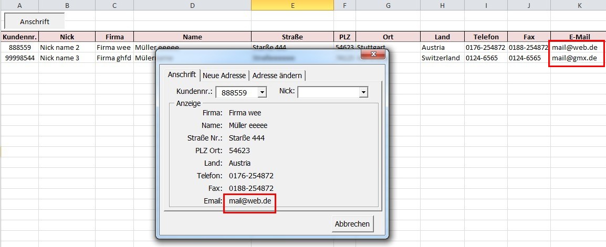The width and height of the screenshot is (606, 247).
Task: Expand the Nick combo box arrow
Action: click(x=363, y=92)
